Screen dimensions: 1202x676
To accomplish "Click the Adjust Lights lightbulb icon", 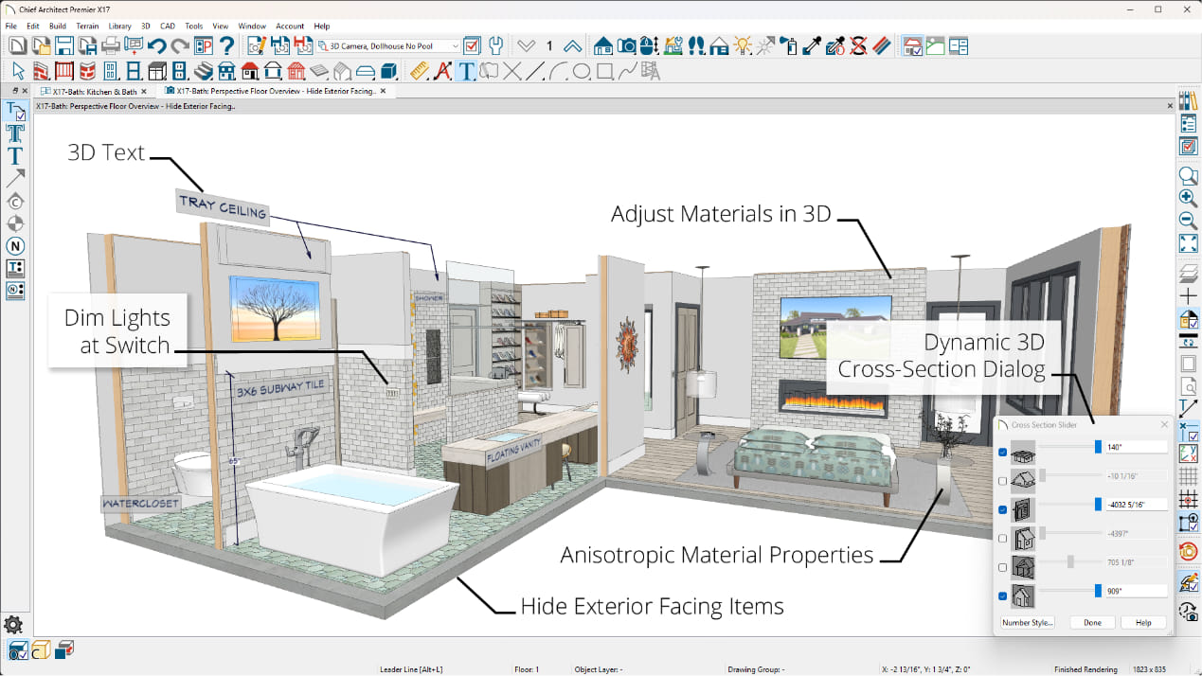I will pyautogui.click(x=741, y=44).
